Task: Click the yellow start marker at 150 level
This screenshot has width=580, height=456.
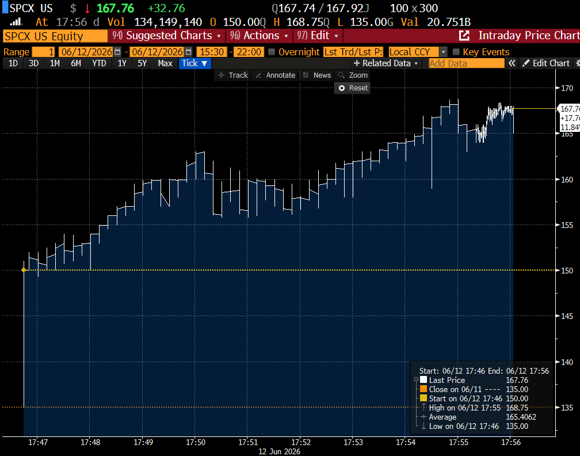Action: pyautogui.click(x=24, y=270)
